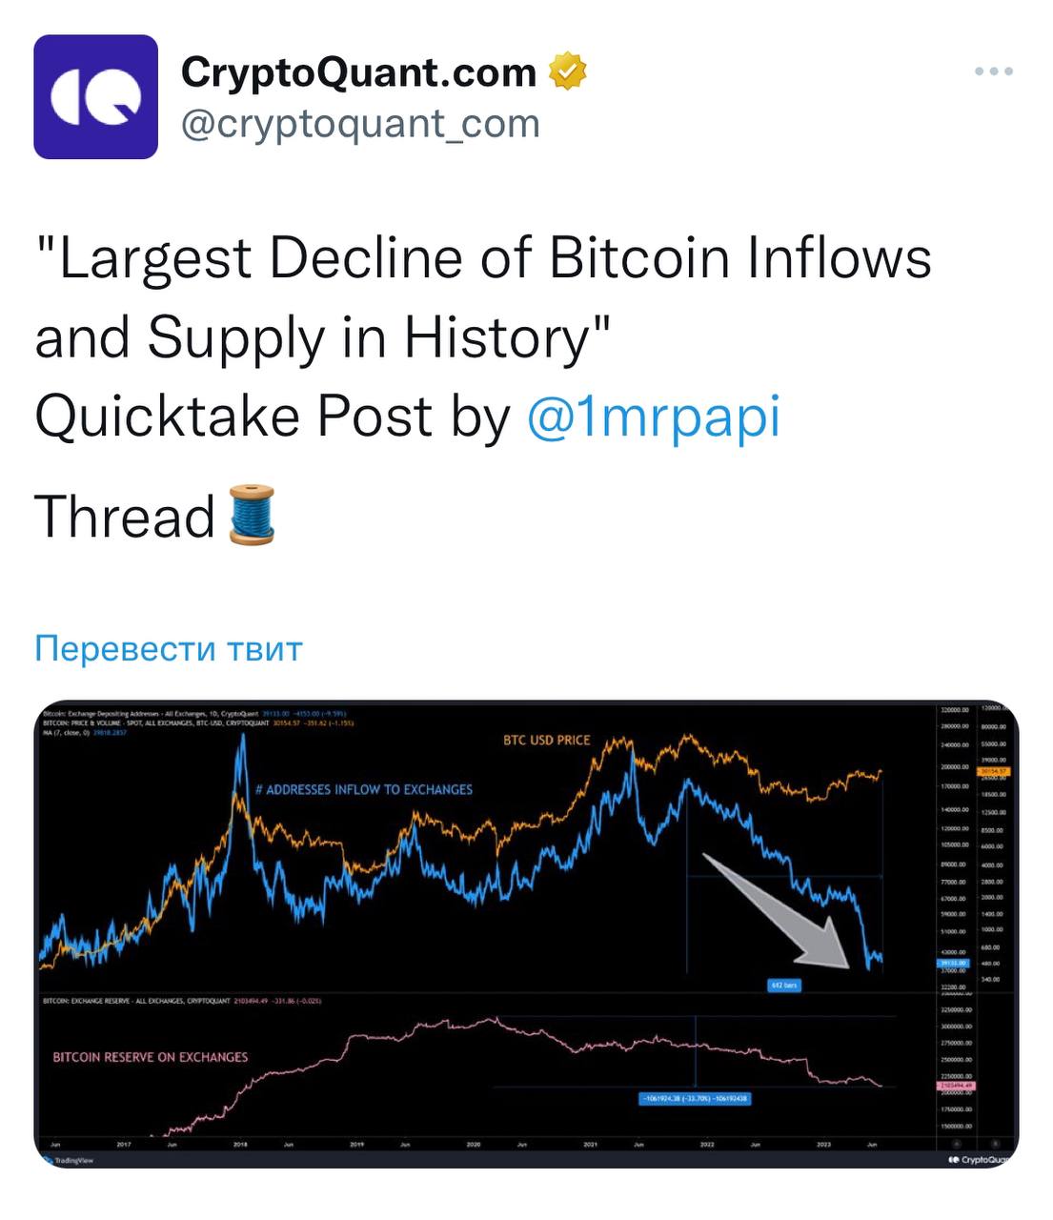The height and width of the screenshot is (1220, 1053).
Task: Click the "BITCOIN RESERVE ON EXCHANGES" label
Action: (x=151, y=1057)
